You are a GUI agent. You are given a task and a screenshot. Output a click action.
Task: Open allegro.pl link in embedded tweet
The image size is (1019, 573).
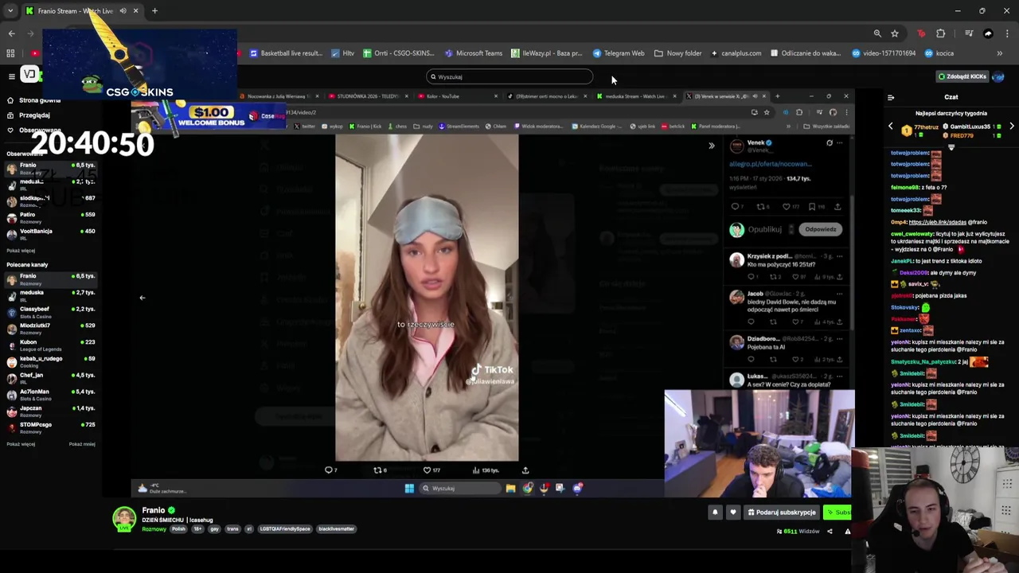click(x=770, y=164)
